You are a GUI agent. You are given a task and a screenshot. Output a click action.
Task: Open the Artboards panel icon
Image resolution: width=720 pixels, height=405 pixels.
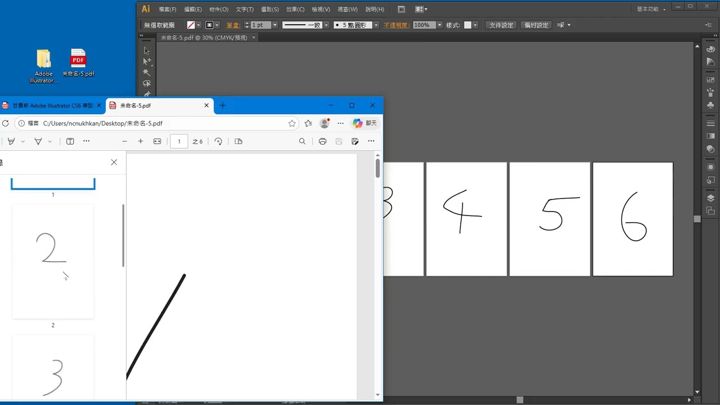point(710,211)
